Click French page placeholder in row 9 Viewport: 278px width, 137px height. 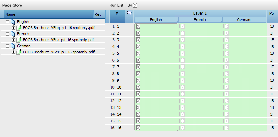[x=182, y=80]
